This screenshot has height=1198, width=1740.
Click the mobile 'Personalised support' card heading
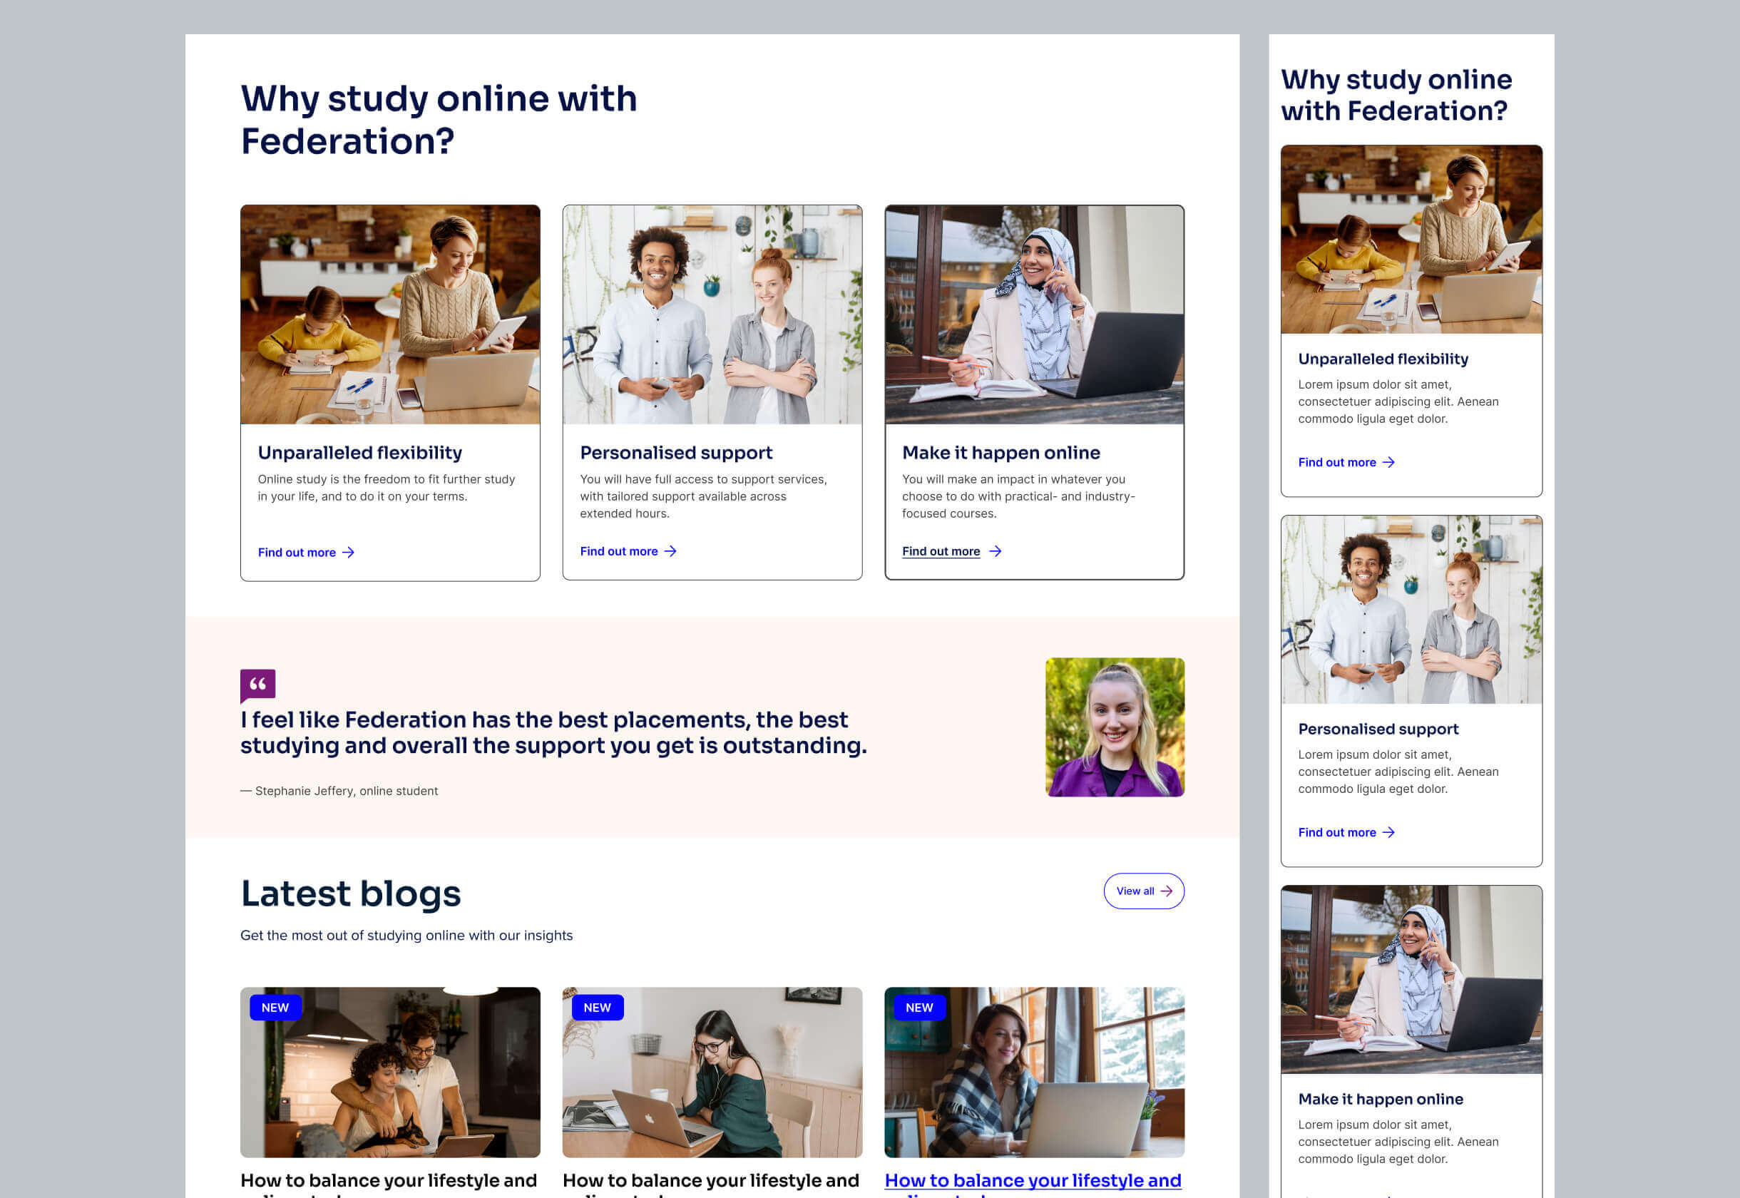click(x=1378, y=729)
